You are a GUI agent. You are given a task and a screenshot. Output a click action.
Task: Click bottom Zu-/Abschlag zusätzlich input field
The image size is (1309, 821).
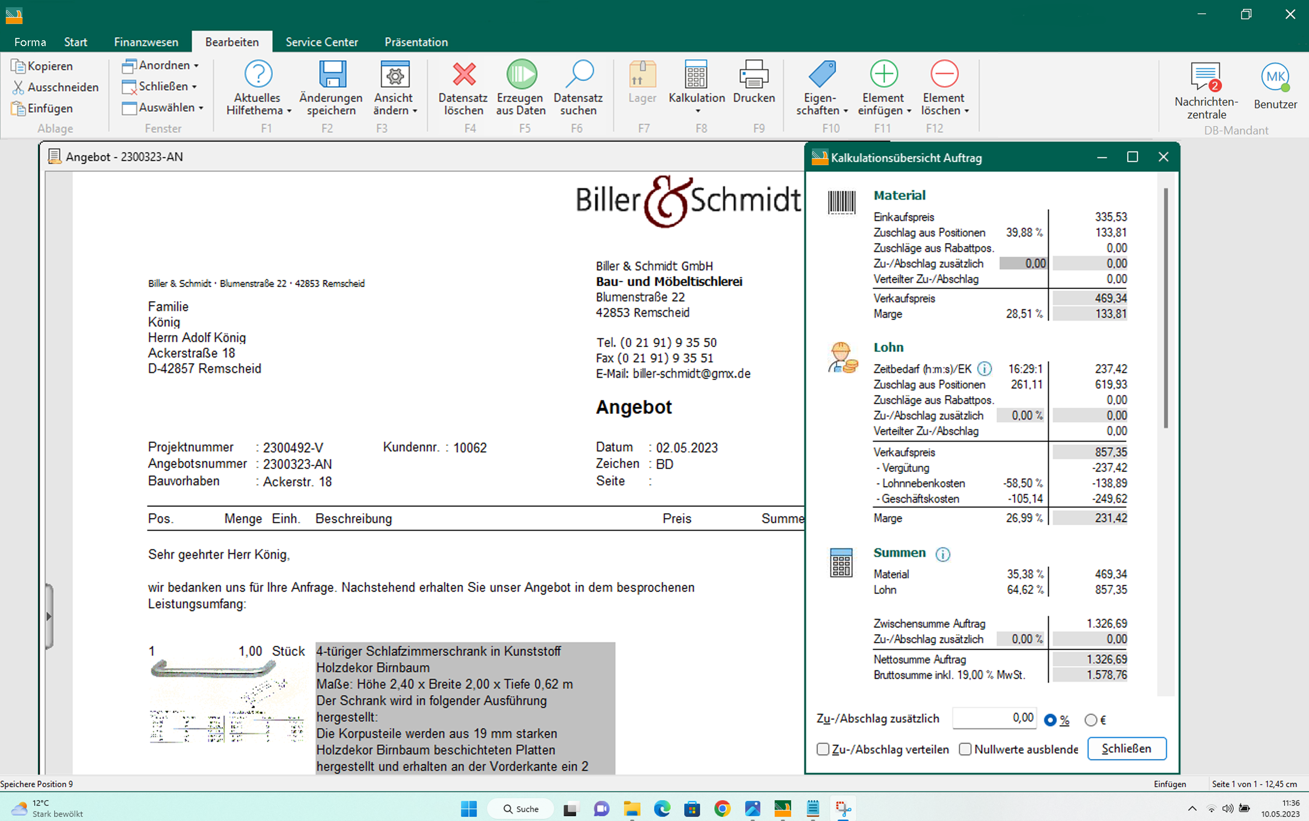[x=994, y=718]
